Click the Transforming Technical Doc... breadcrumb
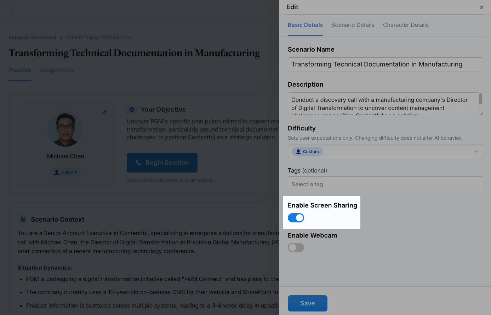Viewport: 491px width, 315px height. tap(101, 37)
